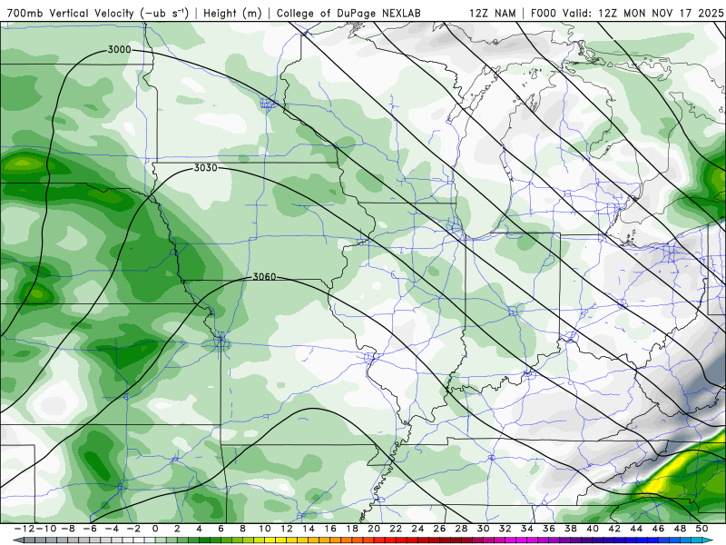Viewport: 726px width, 545px height.
Task: Click the 12 value on the color scale
Action: tap(287, 529)
